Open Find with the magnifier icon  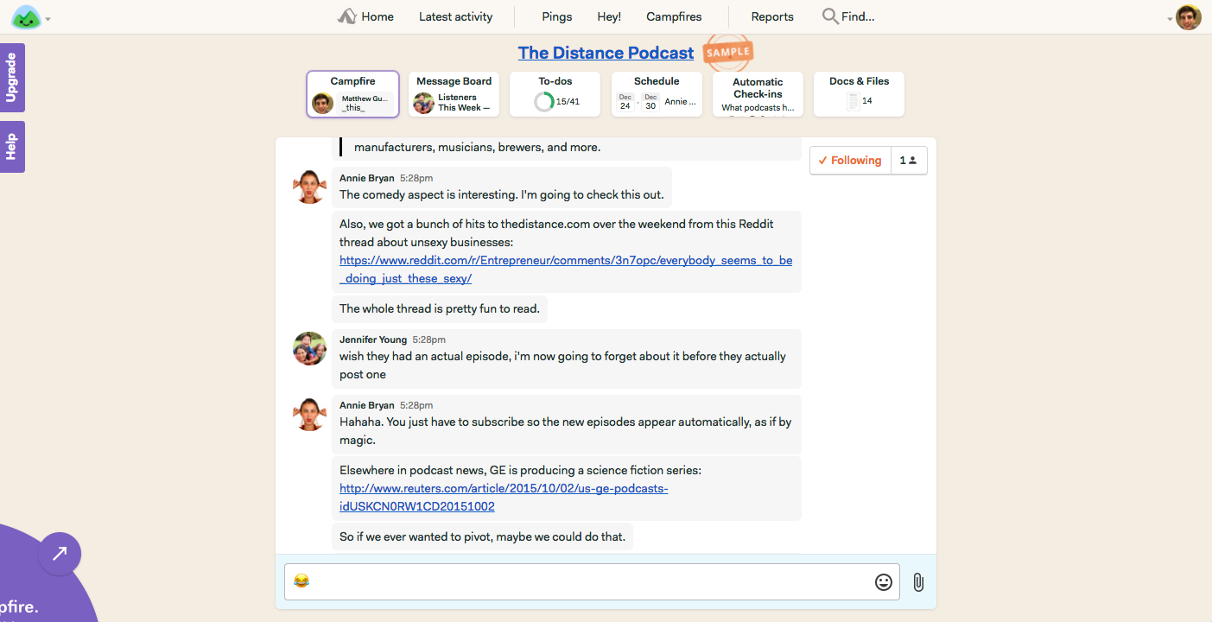(x=830, y=16)
